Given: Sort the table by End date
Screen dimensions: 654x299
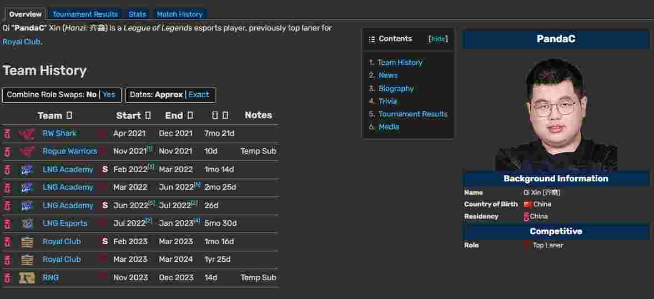Looking at the screenshot, I should click(x=190, y=115).
